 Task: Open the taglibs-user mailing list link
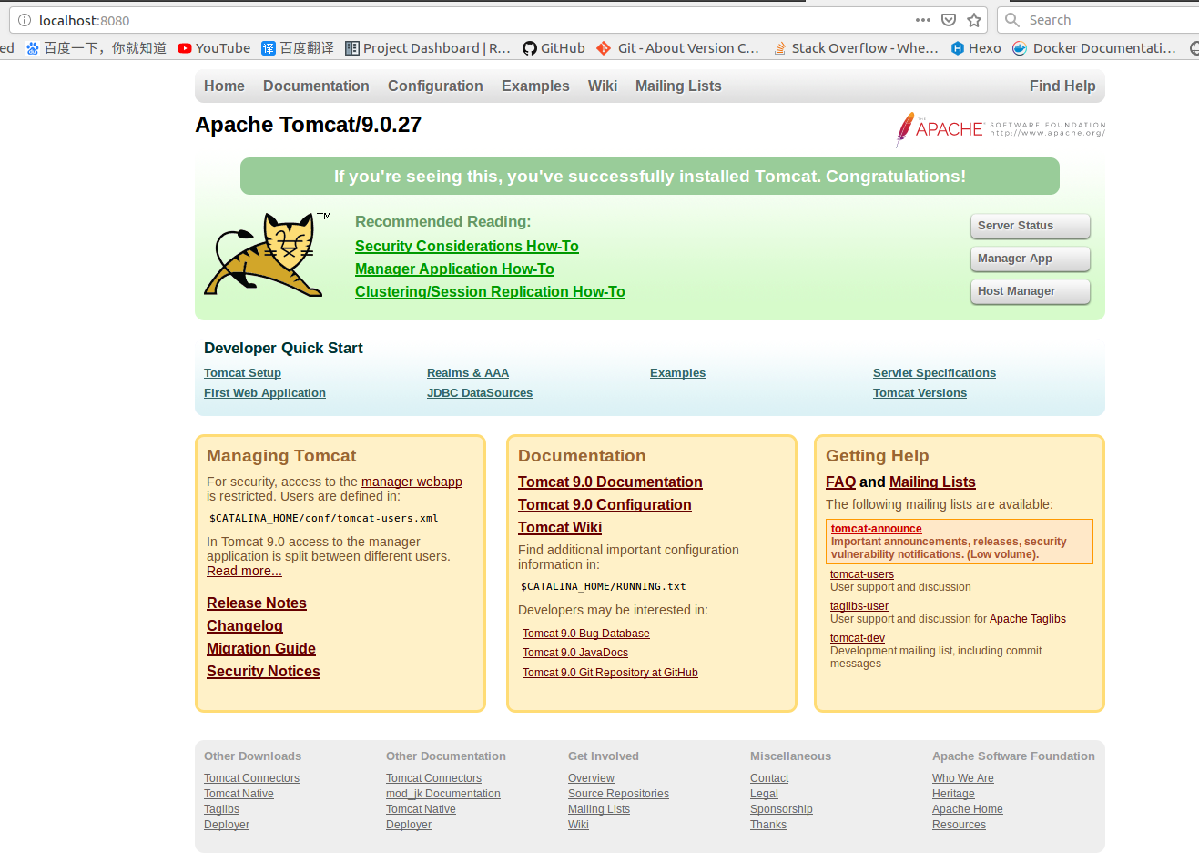pos(859,606)
